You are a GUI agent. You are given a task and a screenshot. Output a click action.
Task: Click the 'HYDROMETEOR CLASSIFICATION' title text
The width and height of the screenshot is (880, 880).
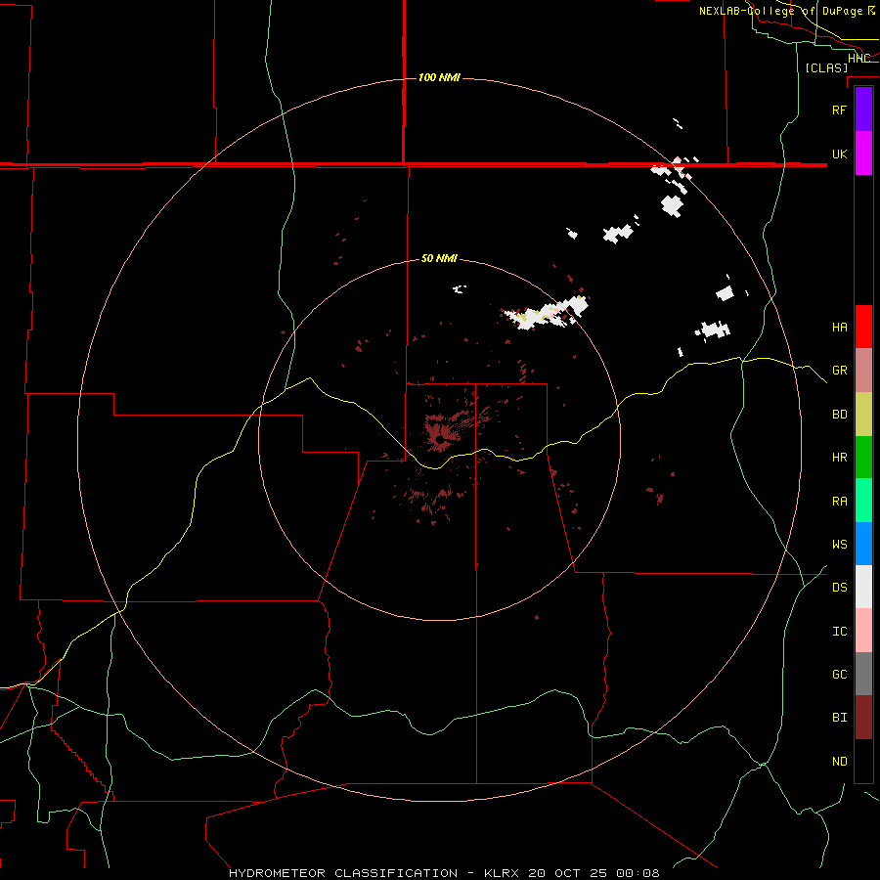point(343,873)
